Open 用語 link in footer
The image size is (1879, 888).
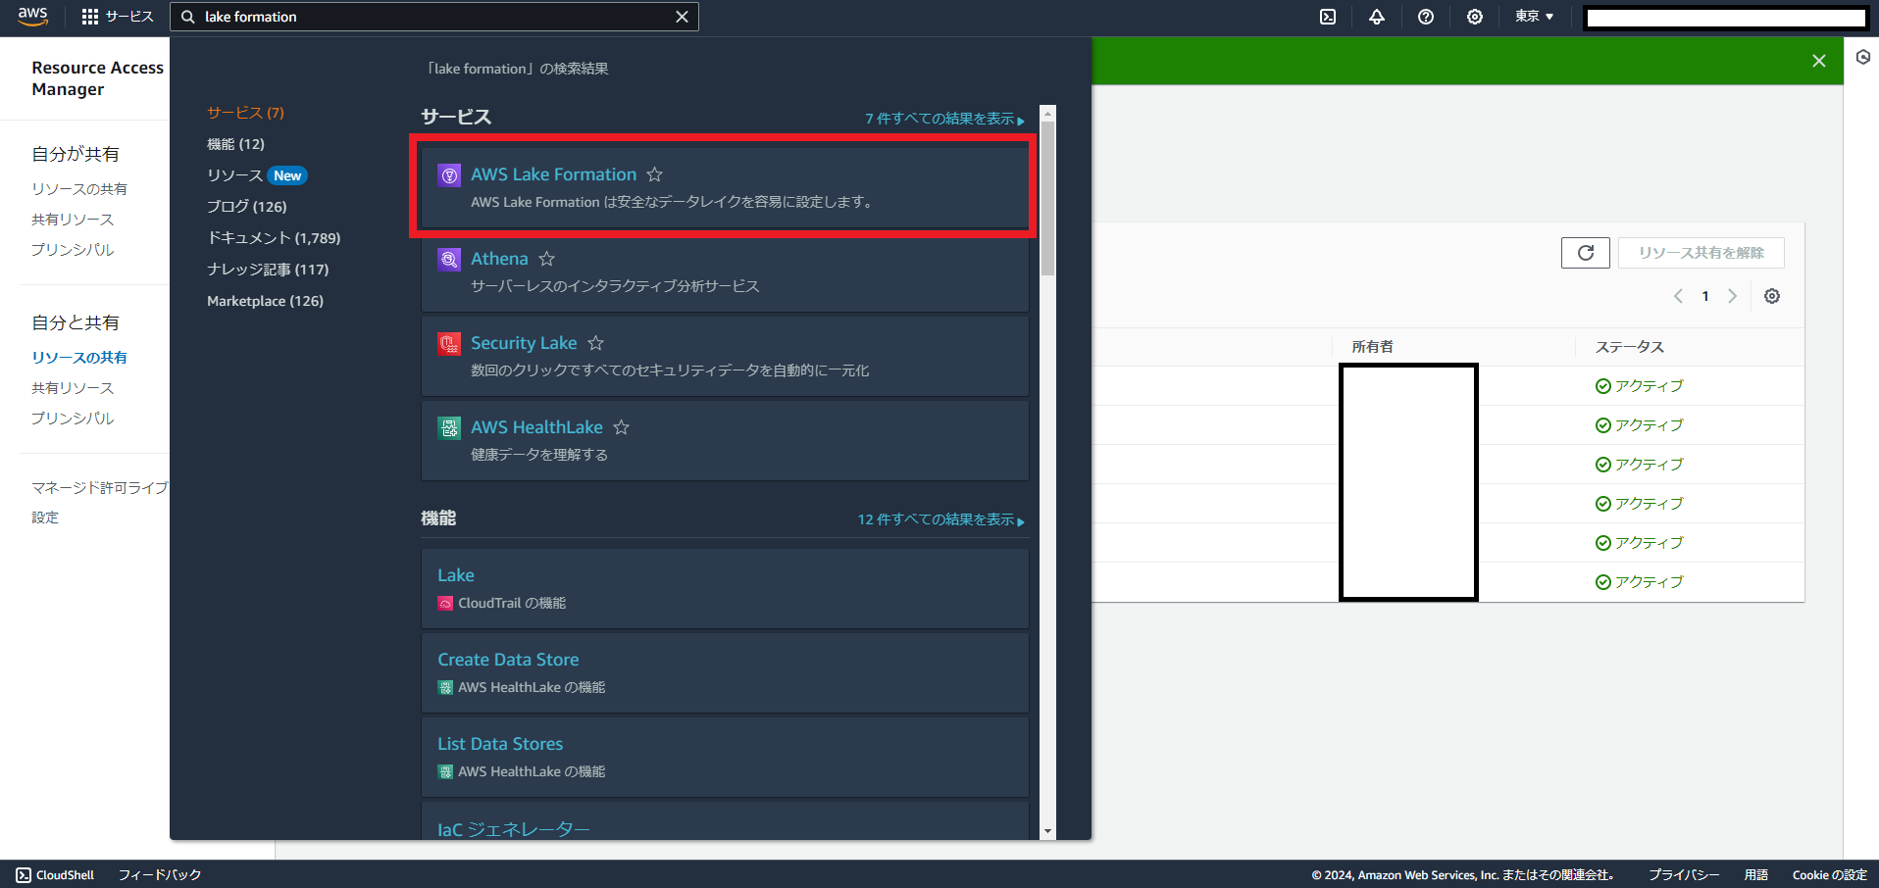coord(1756,875)
